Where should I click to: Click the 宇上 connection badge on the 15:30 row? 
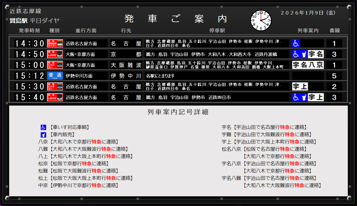point(300,86)
